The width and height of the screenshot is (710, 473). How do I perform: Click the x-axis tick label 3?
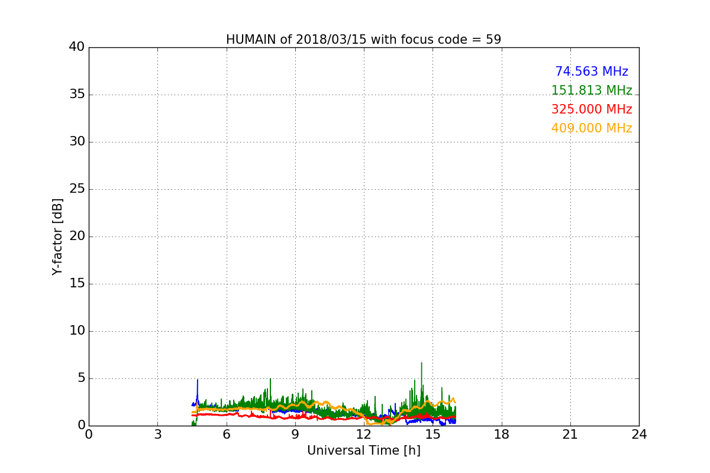tap(157, 435)
